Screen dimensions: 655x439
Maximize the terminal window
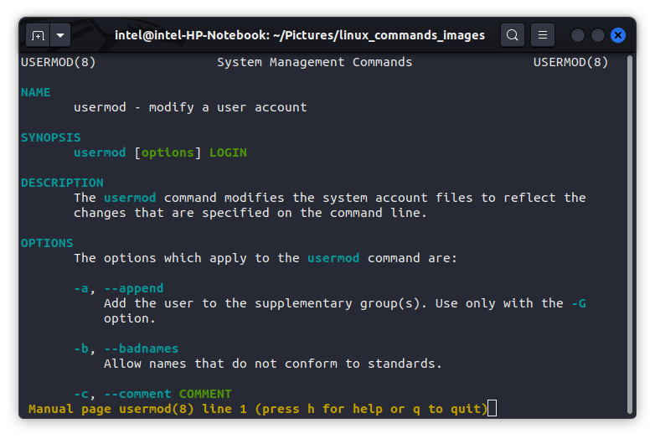point(598,35)
